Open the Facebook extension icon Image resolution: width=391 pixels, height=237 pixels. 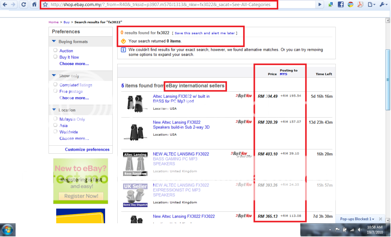click(340, 5)
